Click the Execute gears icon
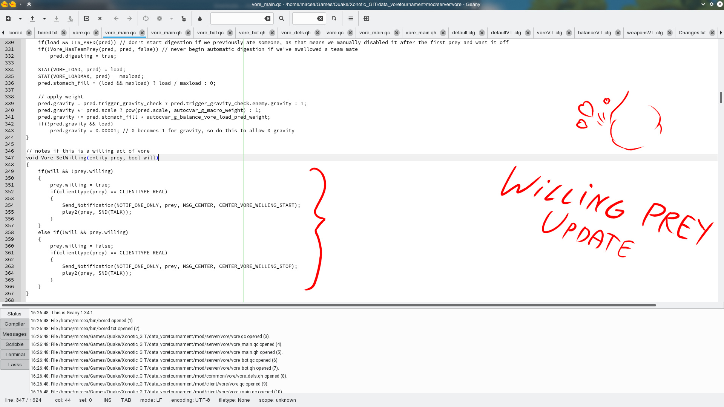Image resolution: width=724 pixels, height=407 pixels. [x=184, y=18]
